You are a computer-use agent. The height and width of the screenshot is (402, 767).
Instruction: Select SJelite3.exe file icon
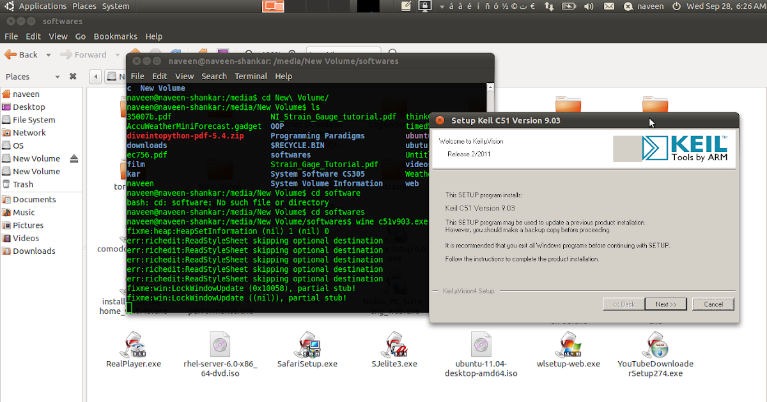(x=394, y=345)
